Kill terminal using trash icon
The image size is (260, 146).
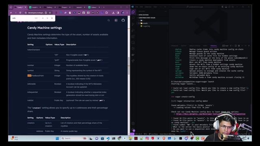239,46
